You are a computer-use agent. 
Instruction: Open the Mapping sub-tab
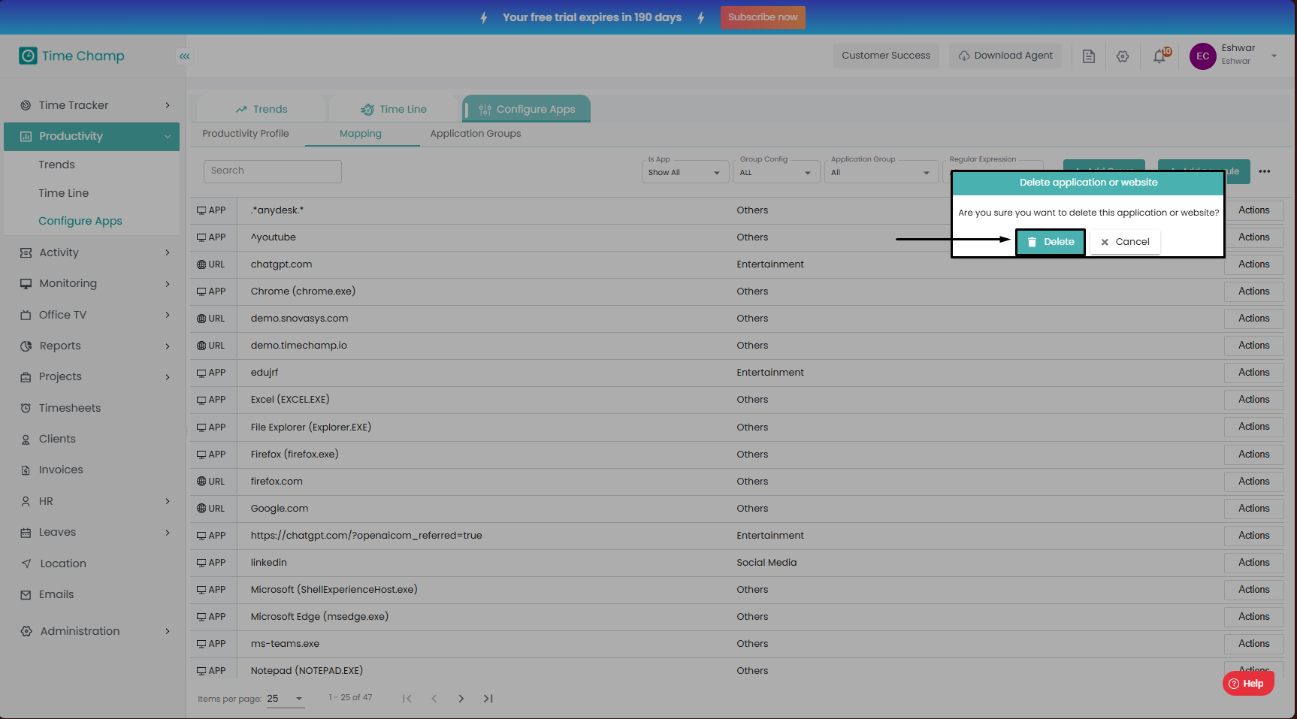361,134
